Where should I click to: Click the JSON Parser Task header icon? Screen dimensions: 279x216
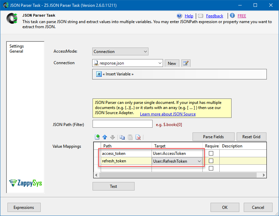click(x=12, y=18)
